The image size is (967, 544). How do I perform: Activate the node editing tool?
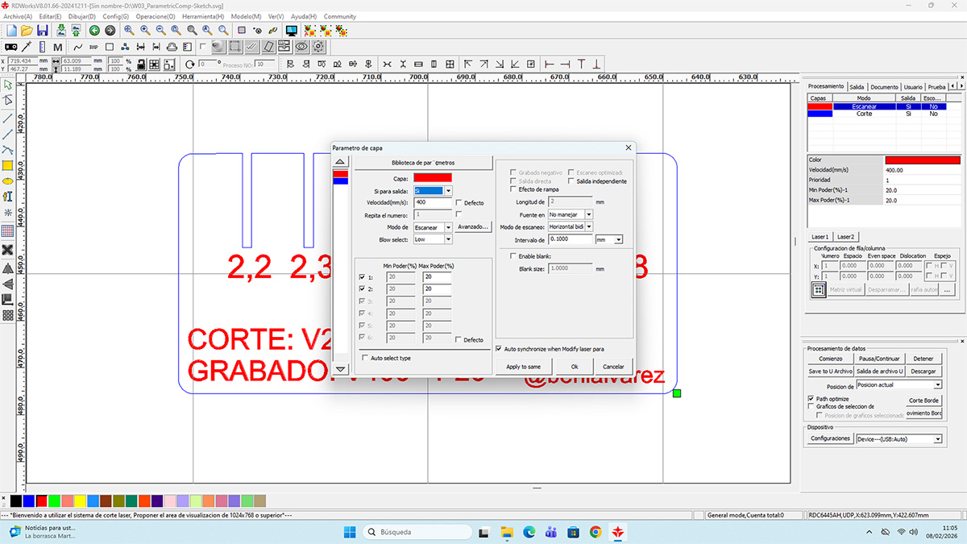point(9,100)
